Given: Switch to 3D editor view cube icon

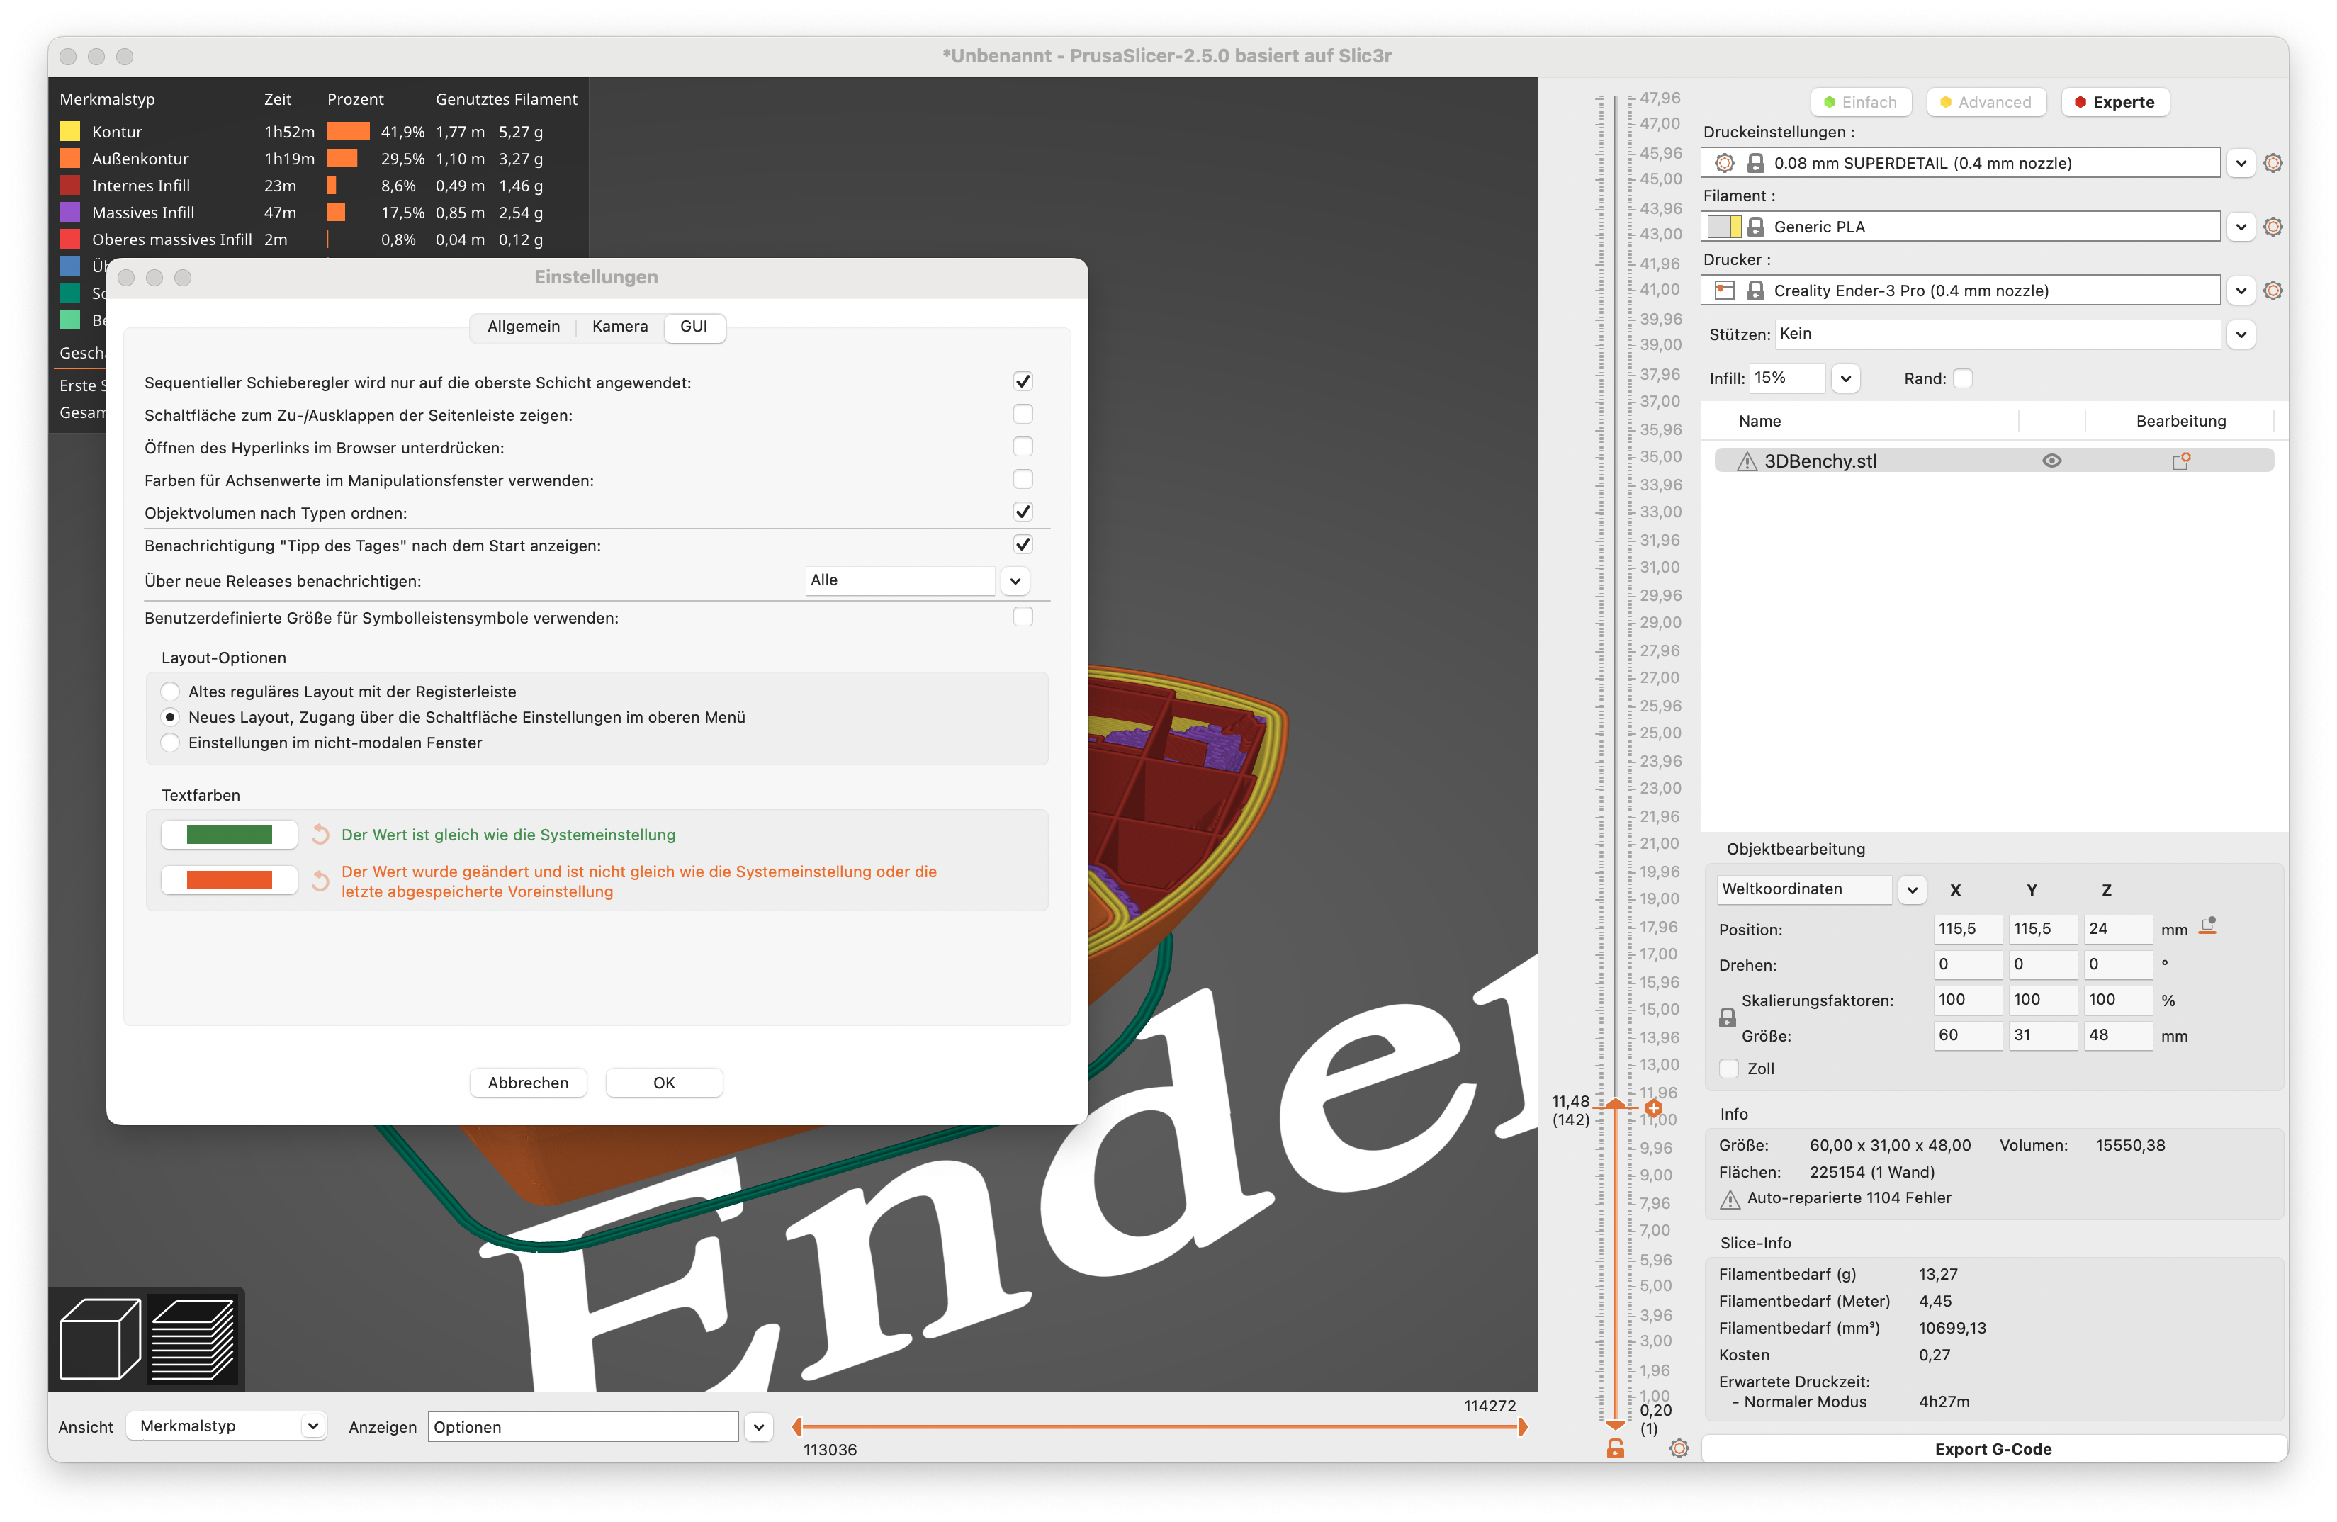Looking at the screenshot, I should (100, 1339).
